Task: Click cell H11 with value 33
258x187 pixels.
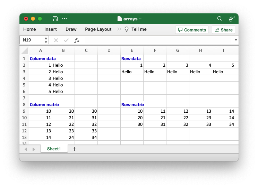Action: [x=200, y=124]
